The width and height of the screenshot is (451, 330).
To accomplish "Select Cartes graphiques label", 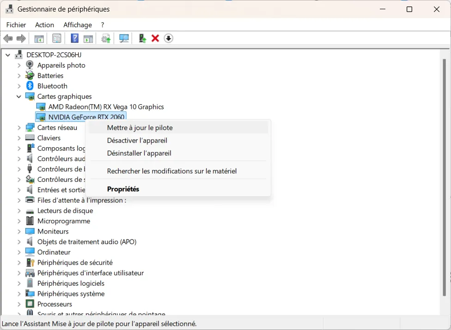I will (x=64, y=96).
